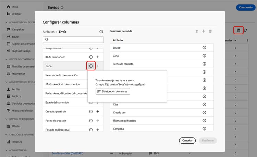The image size is (257, 157).
Task: Select Clics row in output columns
Action: (162, 105)
